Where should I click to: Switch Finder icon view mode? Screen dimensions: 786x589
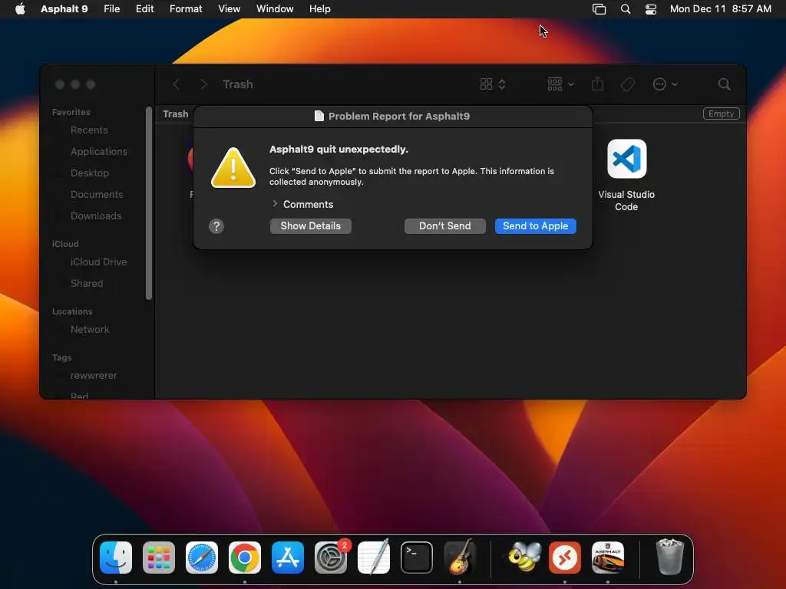coord(492,84)
